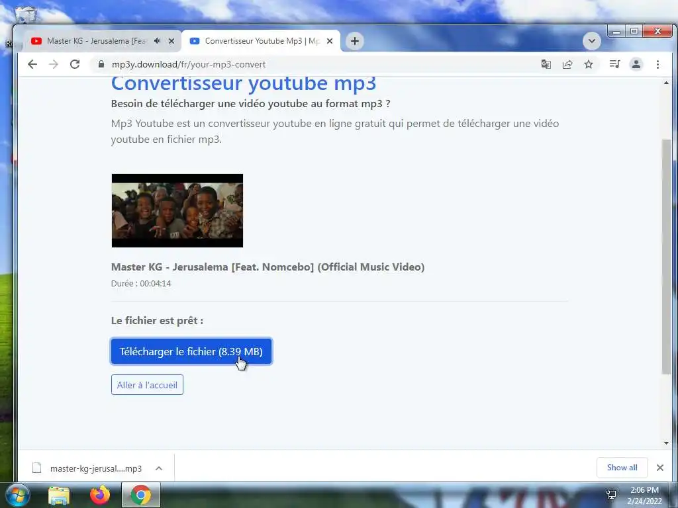This screenshot has width=678, height=508.
Task: Reload the current page
Action: pos(75,64)
